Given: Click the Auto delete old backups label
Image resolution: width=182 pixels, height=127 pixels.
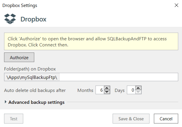Looking at the screenshot, I should [35, 90].
